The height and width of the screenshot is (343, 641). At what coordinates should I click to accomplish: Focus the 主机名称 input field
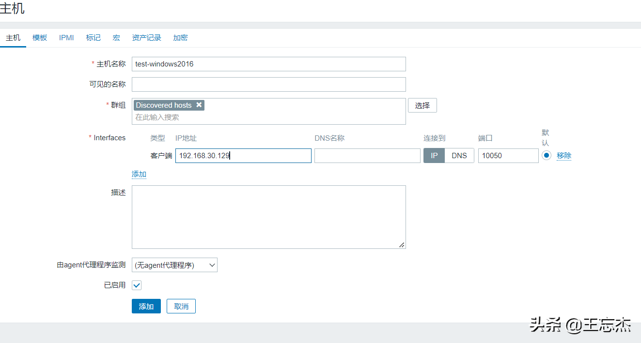click(x=268, y=64)
